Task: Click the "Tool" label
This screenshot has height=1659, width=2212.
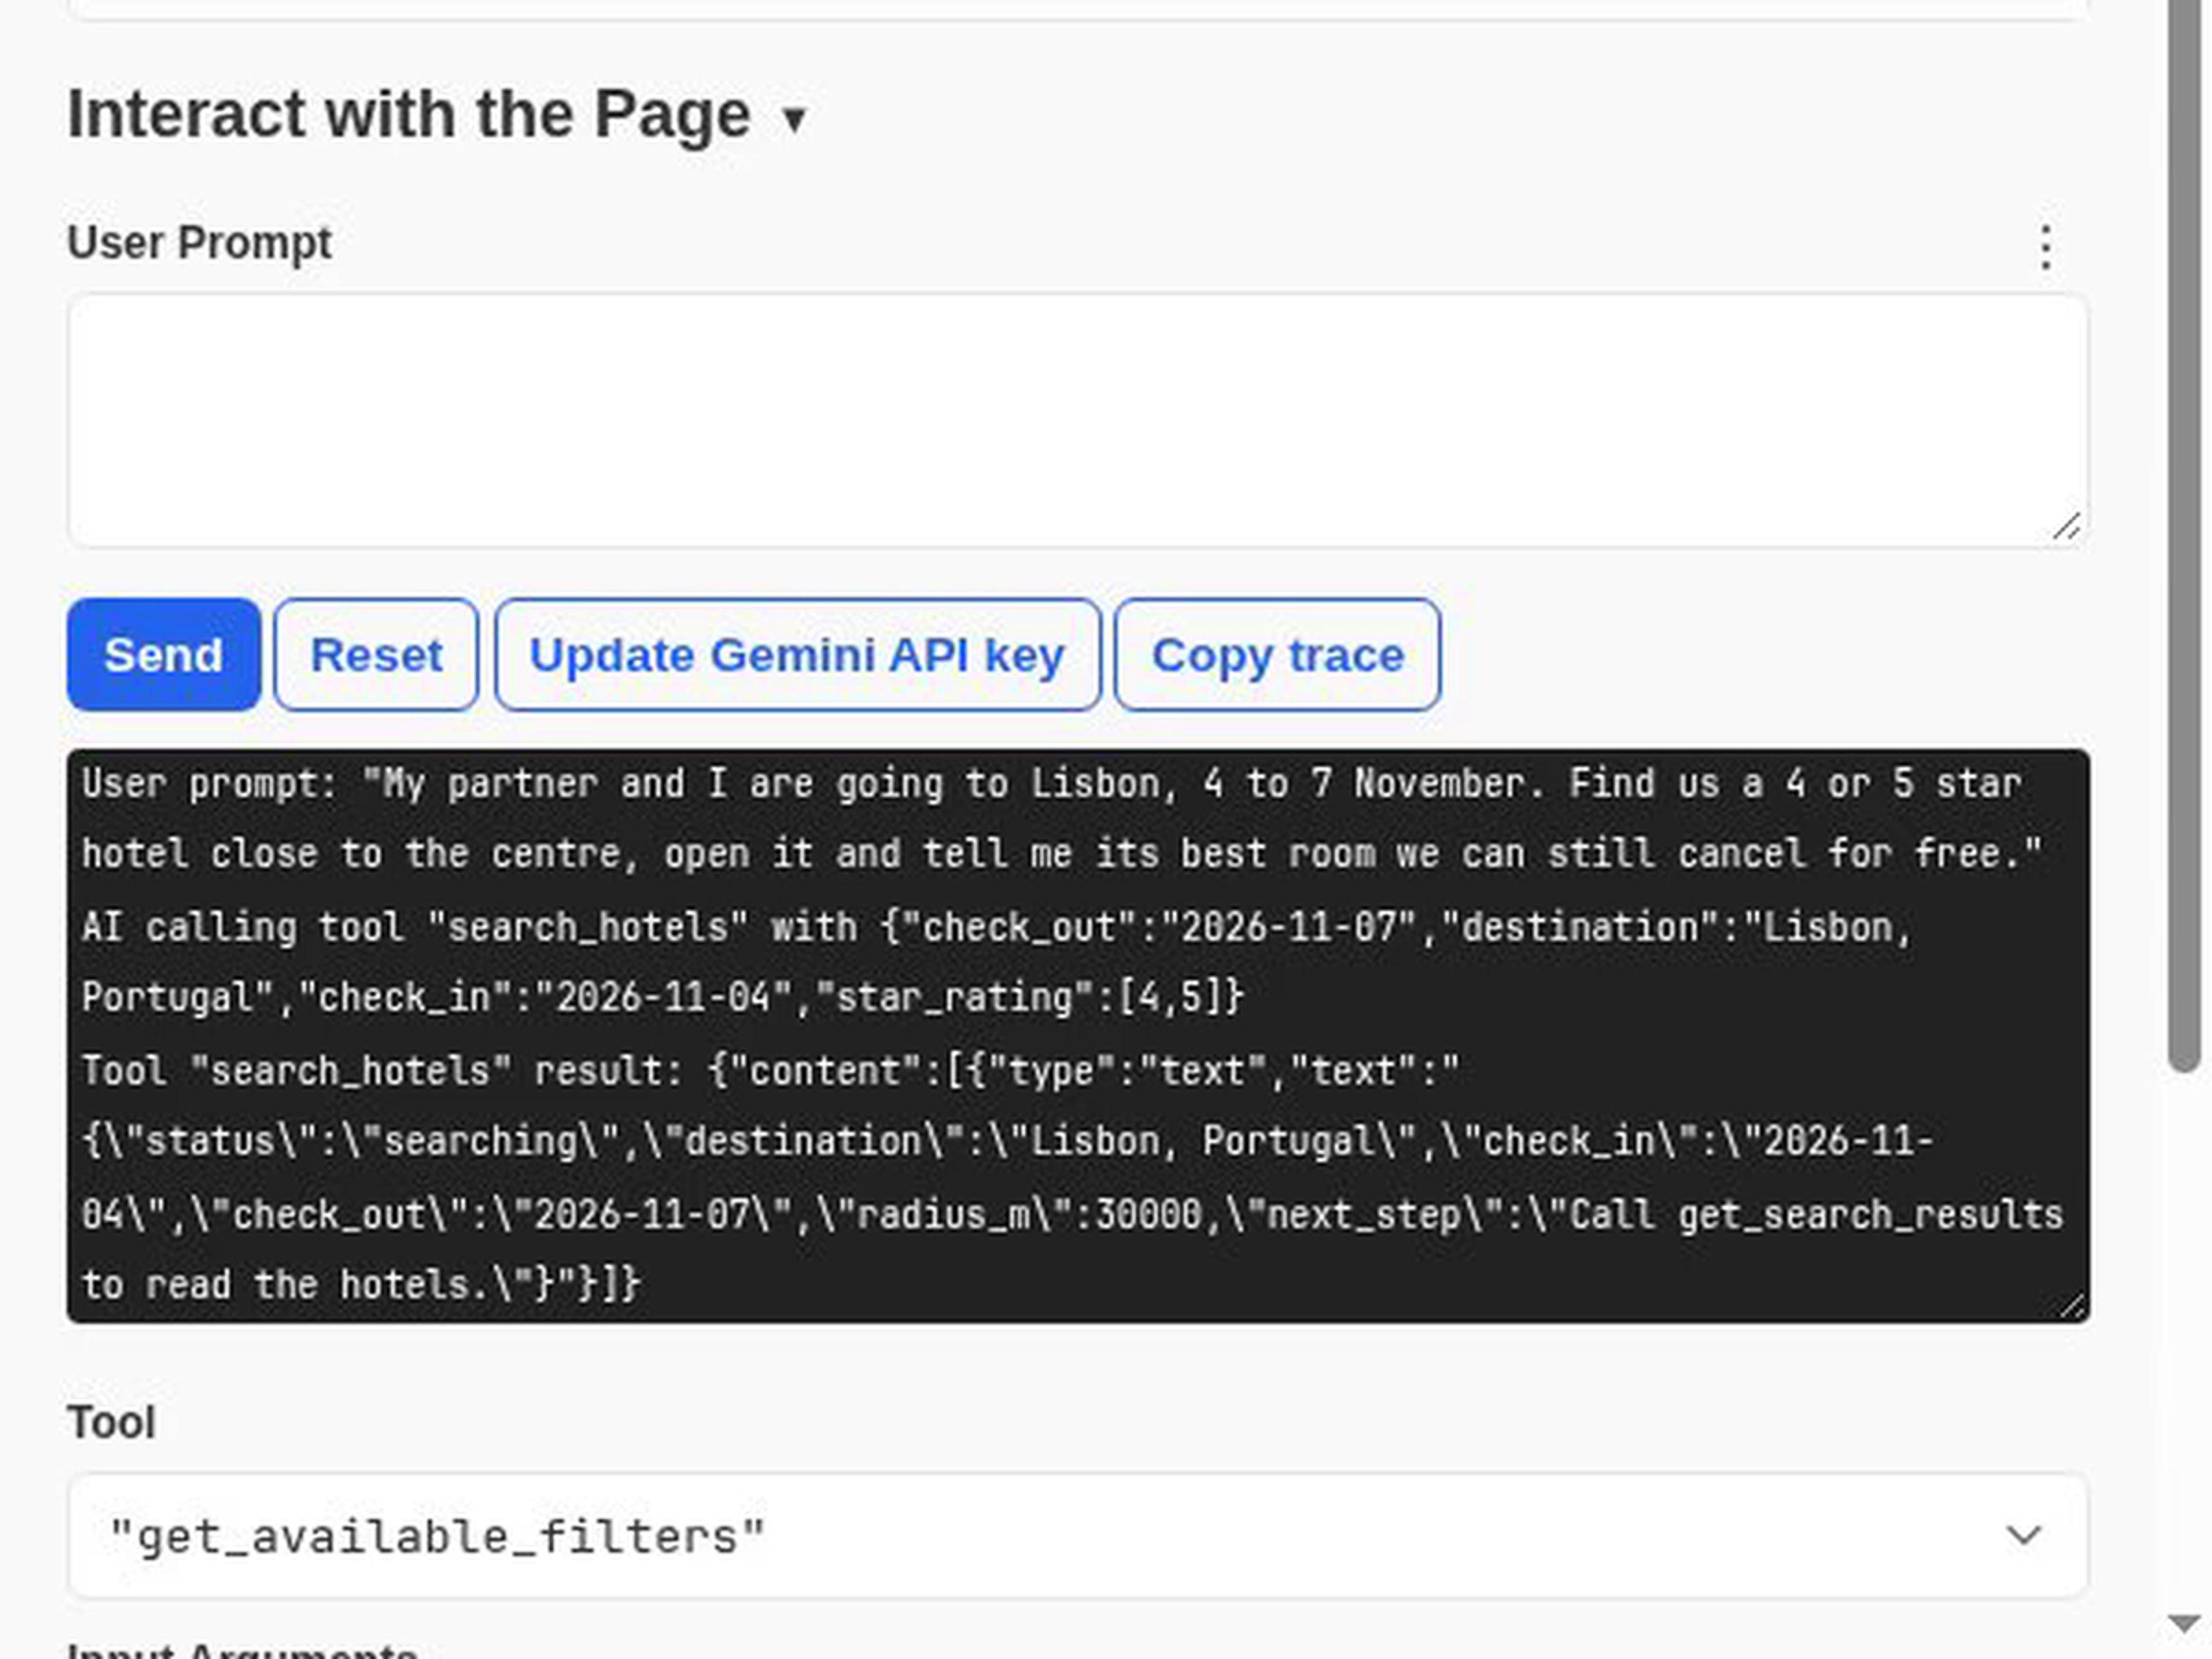Action: click(x=111, y=1422)
